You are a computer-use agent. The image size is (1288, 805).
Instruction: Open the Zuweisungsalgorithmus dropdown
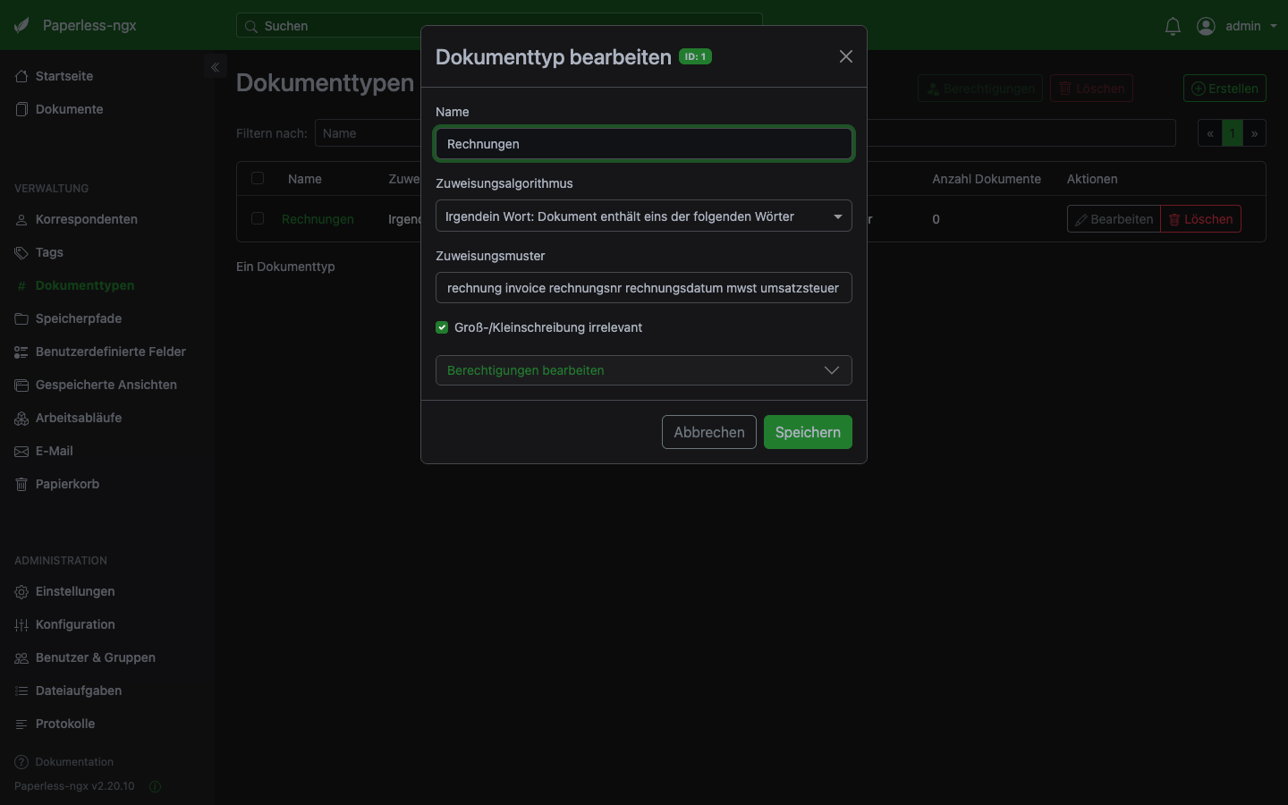[643, 216]
